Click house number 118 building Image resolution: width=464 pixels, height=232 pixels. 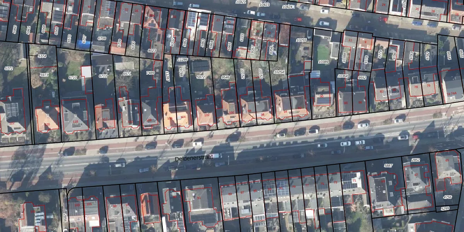click(x=75, y=121)
